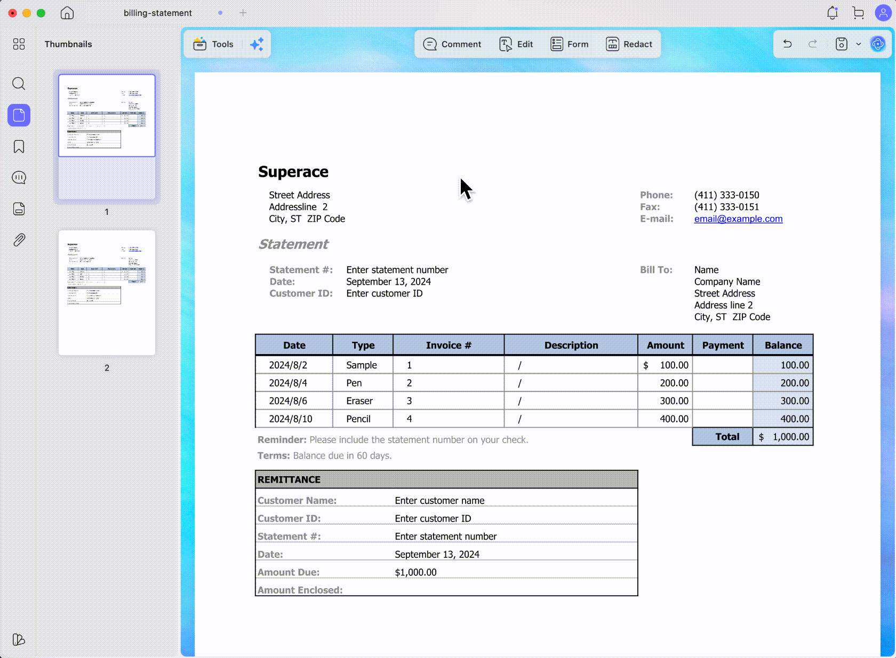Click the phone number (411) 333-0150
Image resolution: width=896 pixels, height=658 pixels.
click(x=726, y=195)
